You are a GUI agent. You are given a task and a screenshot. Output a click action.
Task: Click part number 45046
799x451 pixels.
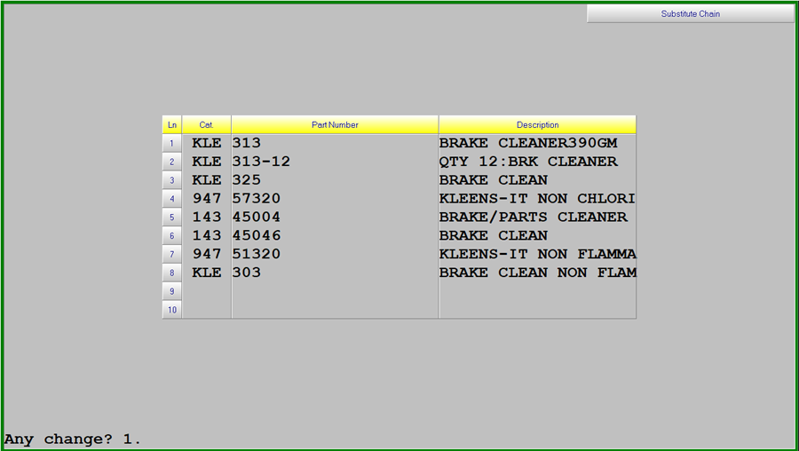[x=257, y=235]
